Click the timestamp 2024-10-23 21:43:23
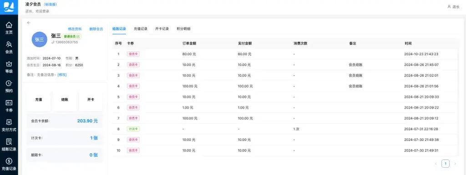The width and height of the screenshot is (466, 175). tap(421, 54)
